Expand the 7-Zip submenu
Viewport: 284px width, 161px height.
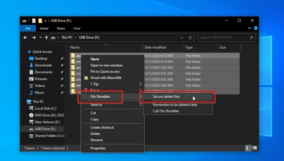[140, 84]
